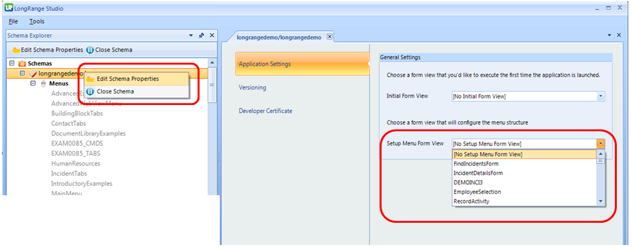Click the dropdown list scroll-down arrow
Screen dimensions: 633x247
click(x=601, y=201)
